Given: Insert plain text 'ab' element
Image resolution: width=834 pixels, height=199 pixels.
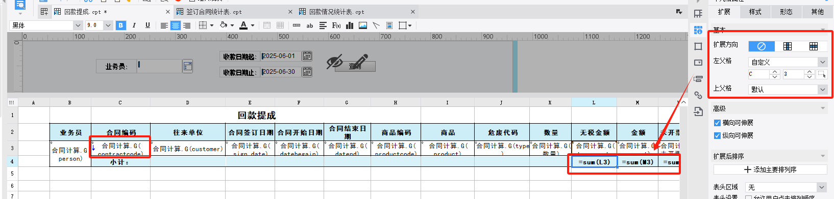Looking at the screenshot, I should click(310, 25).
